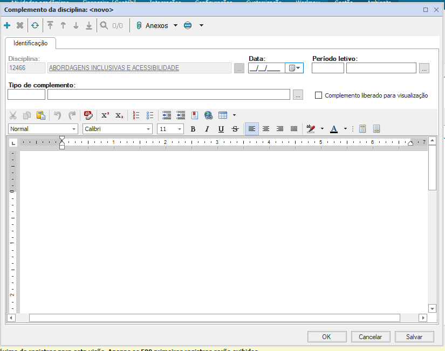Click the font color swatch 'A' button
The image size is (445, 351).
[333, 129]
